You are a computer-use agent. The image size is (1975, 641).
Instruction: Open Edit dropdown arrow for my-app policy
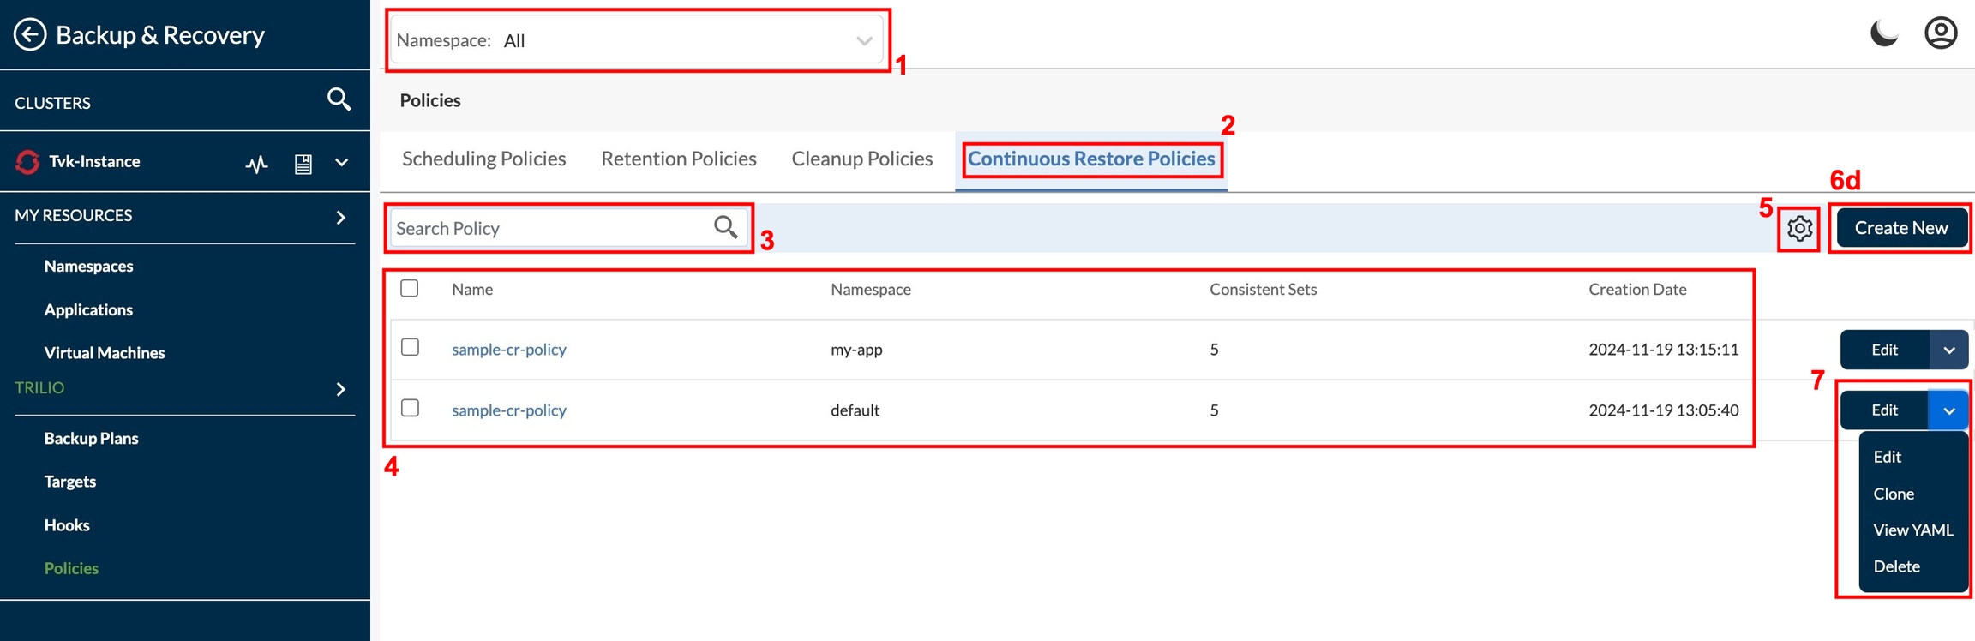click(x=1948, y=350)
